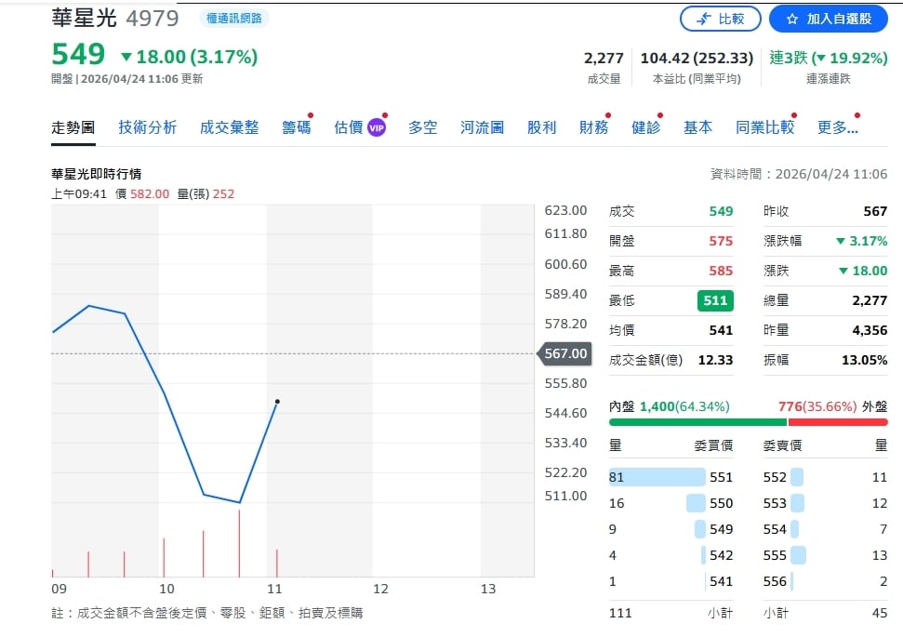Click the 567.00 reference price marker
The height and width of the screenshot is (637, 903).
[x=565, y=353]
